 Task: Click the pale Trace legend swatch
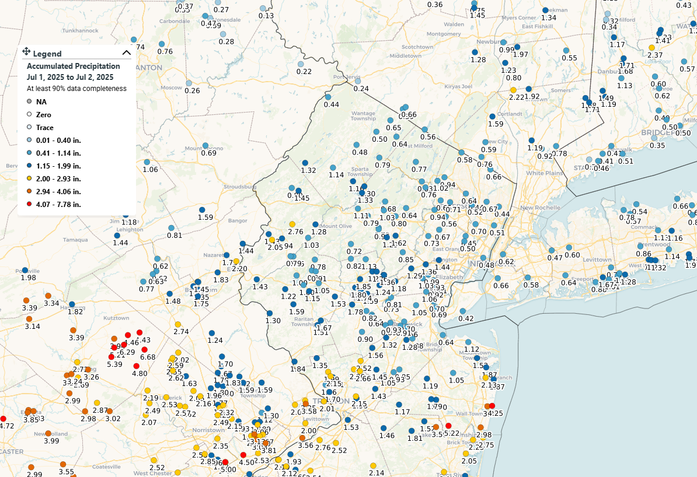coord(29,128)
